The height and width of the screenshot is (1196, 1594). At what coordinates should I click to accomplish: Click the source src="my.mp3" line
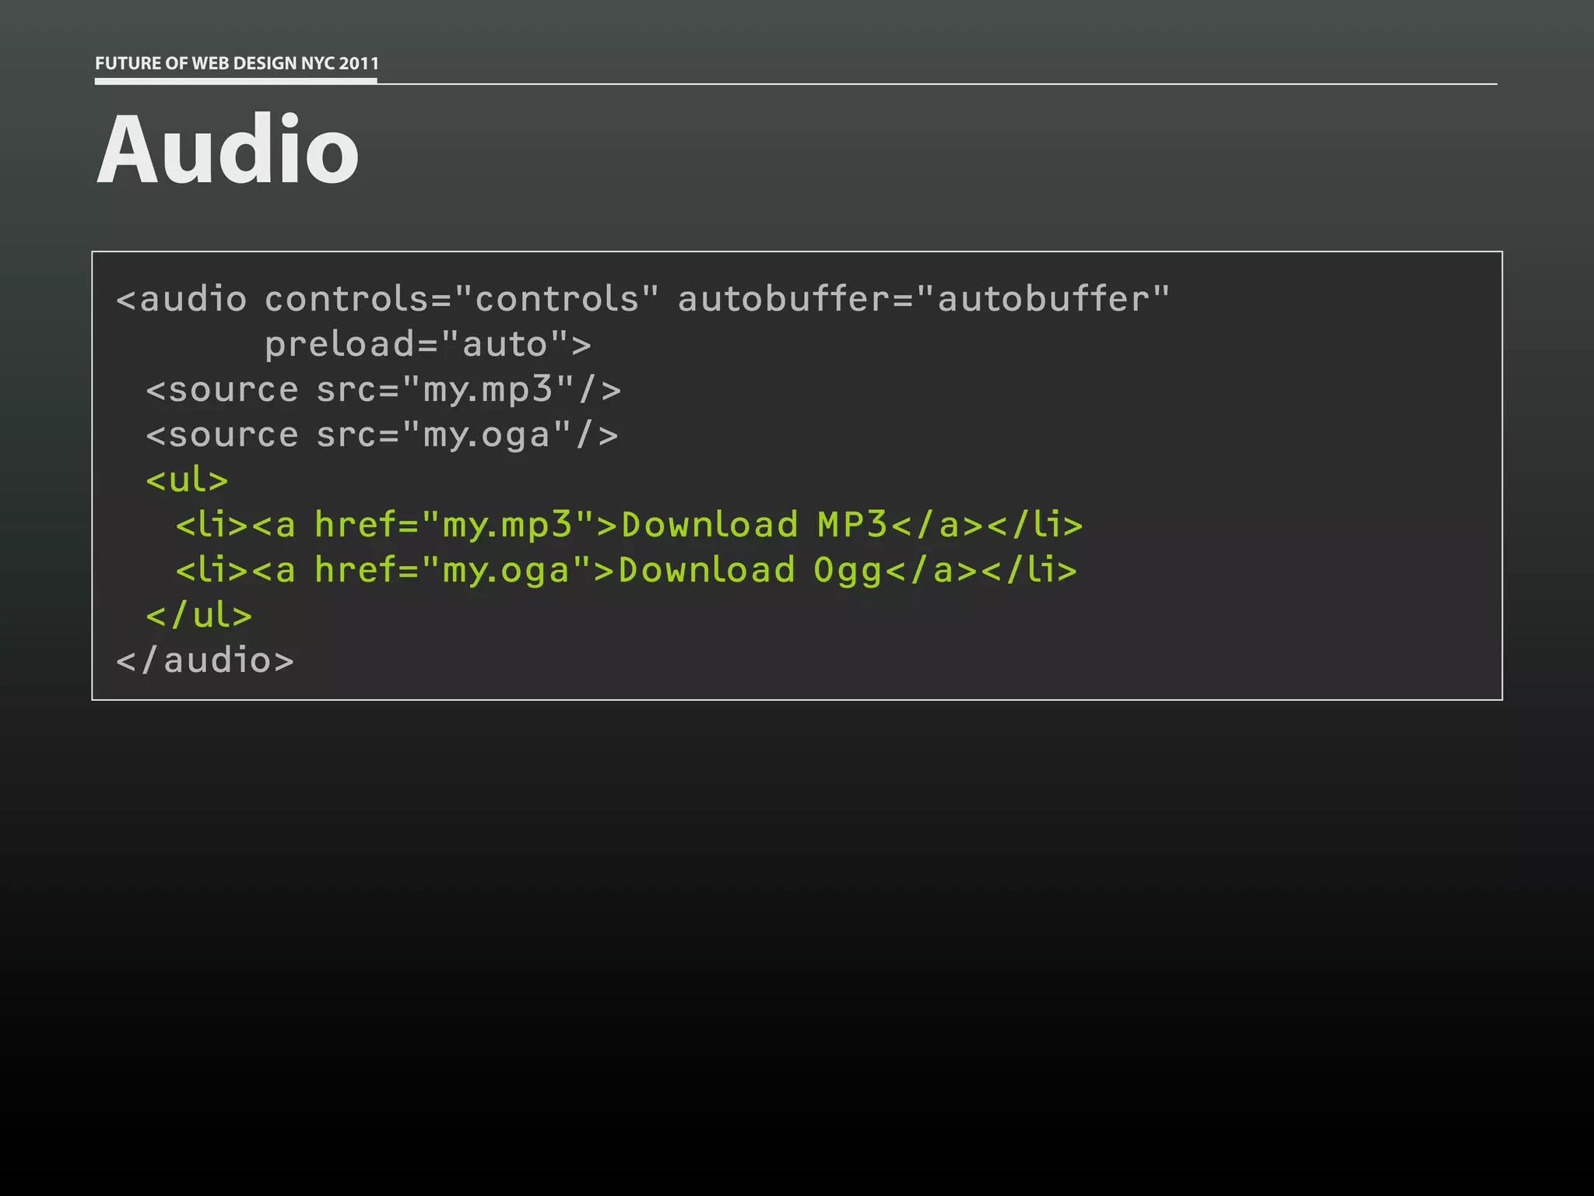[x=383, y=389]
